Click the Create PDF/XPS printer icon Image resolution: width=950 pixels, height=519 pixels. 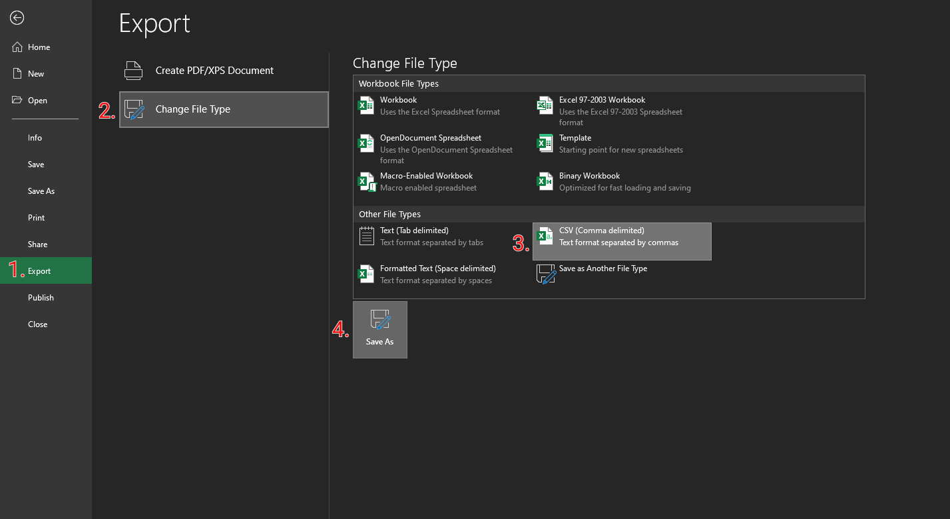134,71
